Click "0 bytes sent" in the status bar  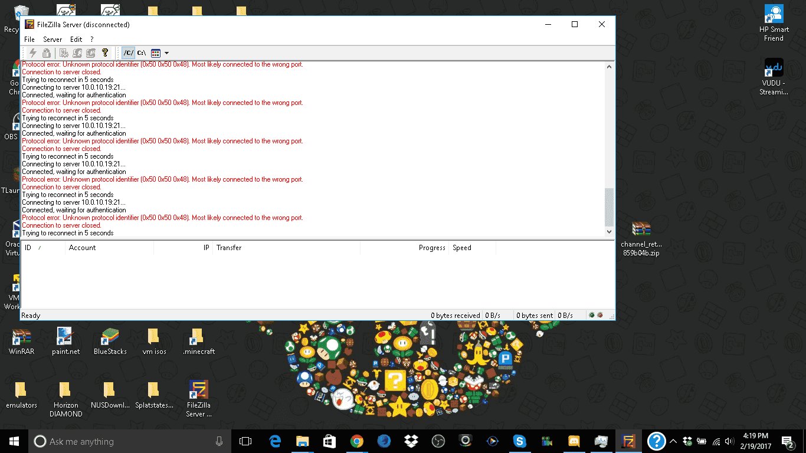tap(536, 316)
